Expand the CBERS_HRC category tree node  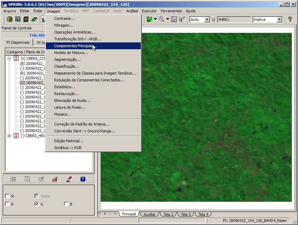9,136
